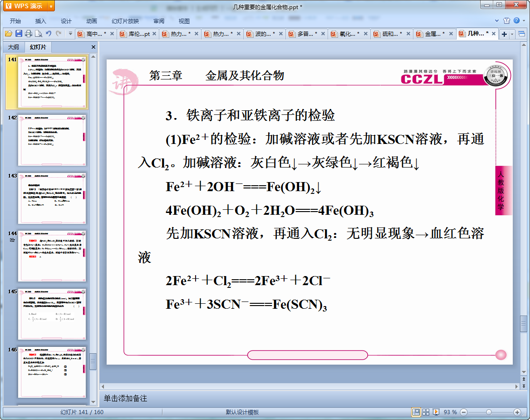
Task: Switch to the 幻灯片 slides pane tab
Action: point(38,47)
